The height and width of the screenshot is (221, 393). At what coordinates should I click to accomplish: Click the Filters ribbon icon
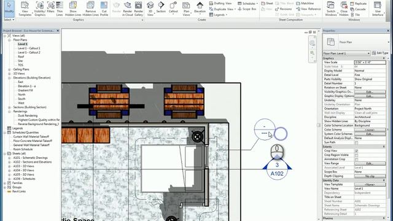tap(50, 7)
